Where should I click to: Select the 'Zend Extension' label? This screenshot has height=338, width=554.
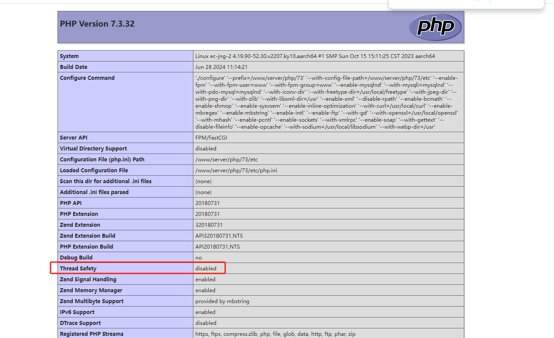[80, 225]
